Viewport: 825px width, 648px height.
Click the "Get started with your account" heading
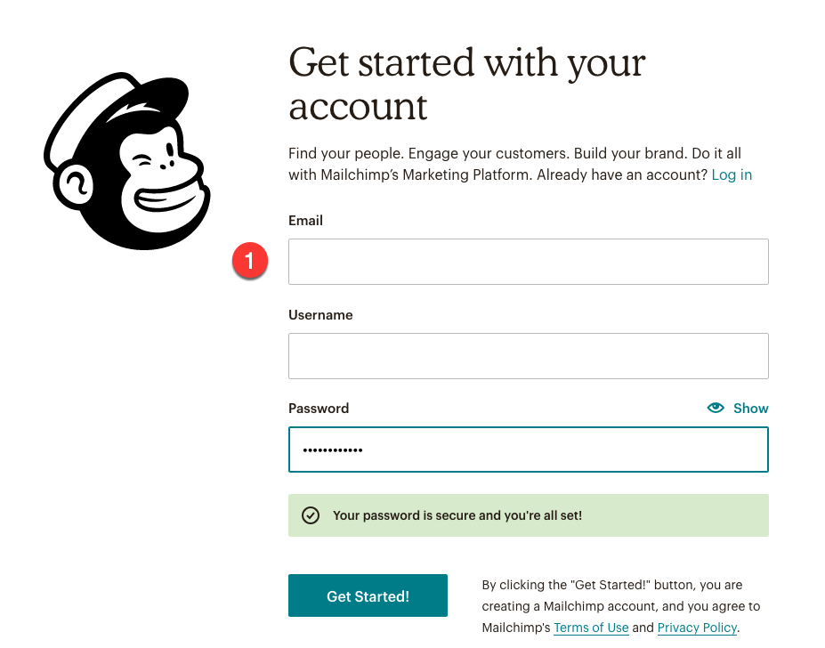click(x=466, y=85)
